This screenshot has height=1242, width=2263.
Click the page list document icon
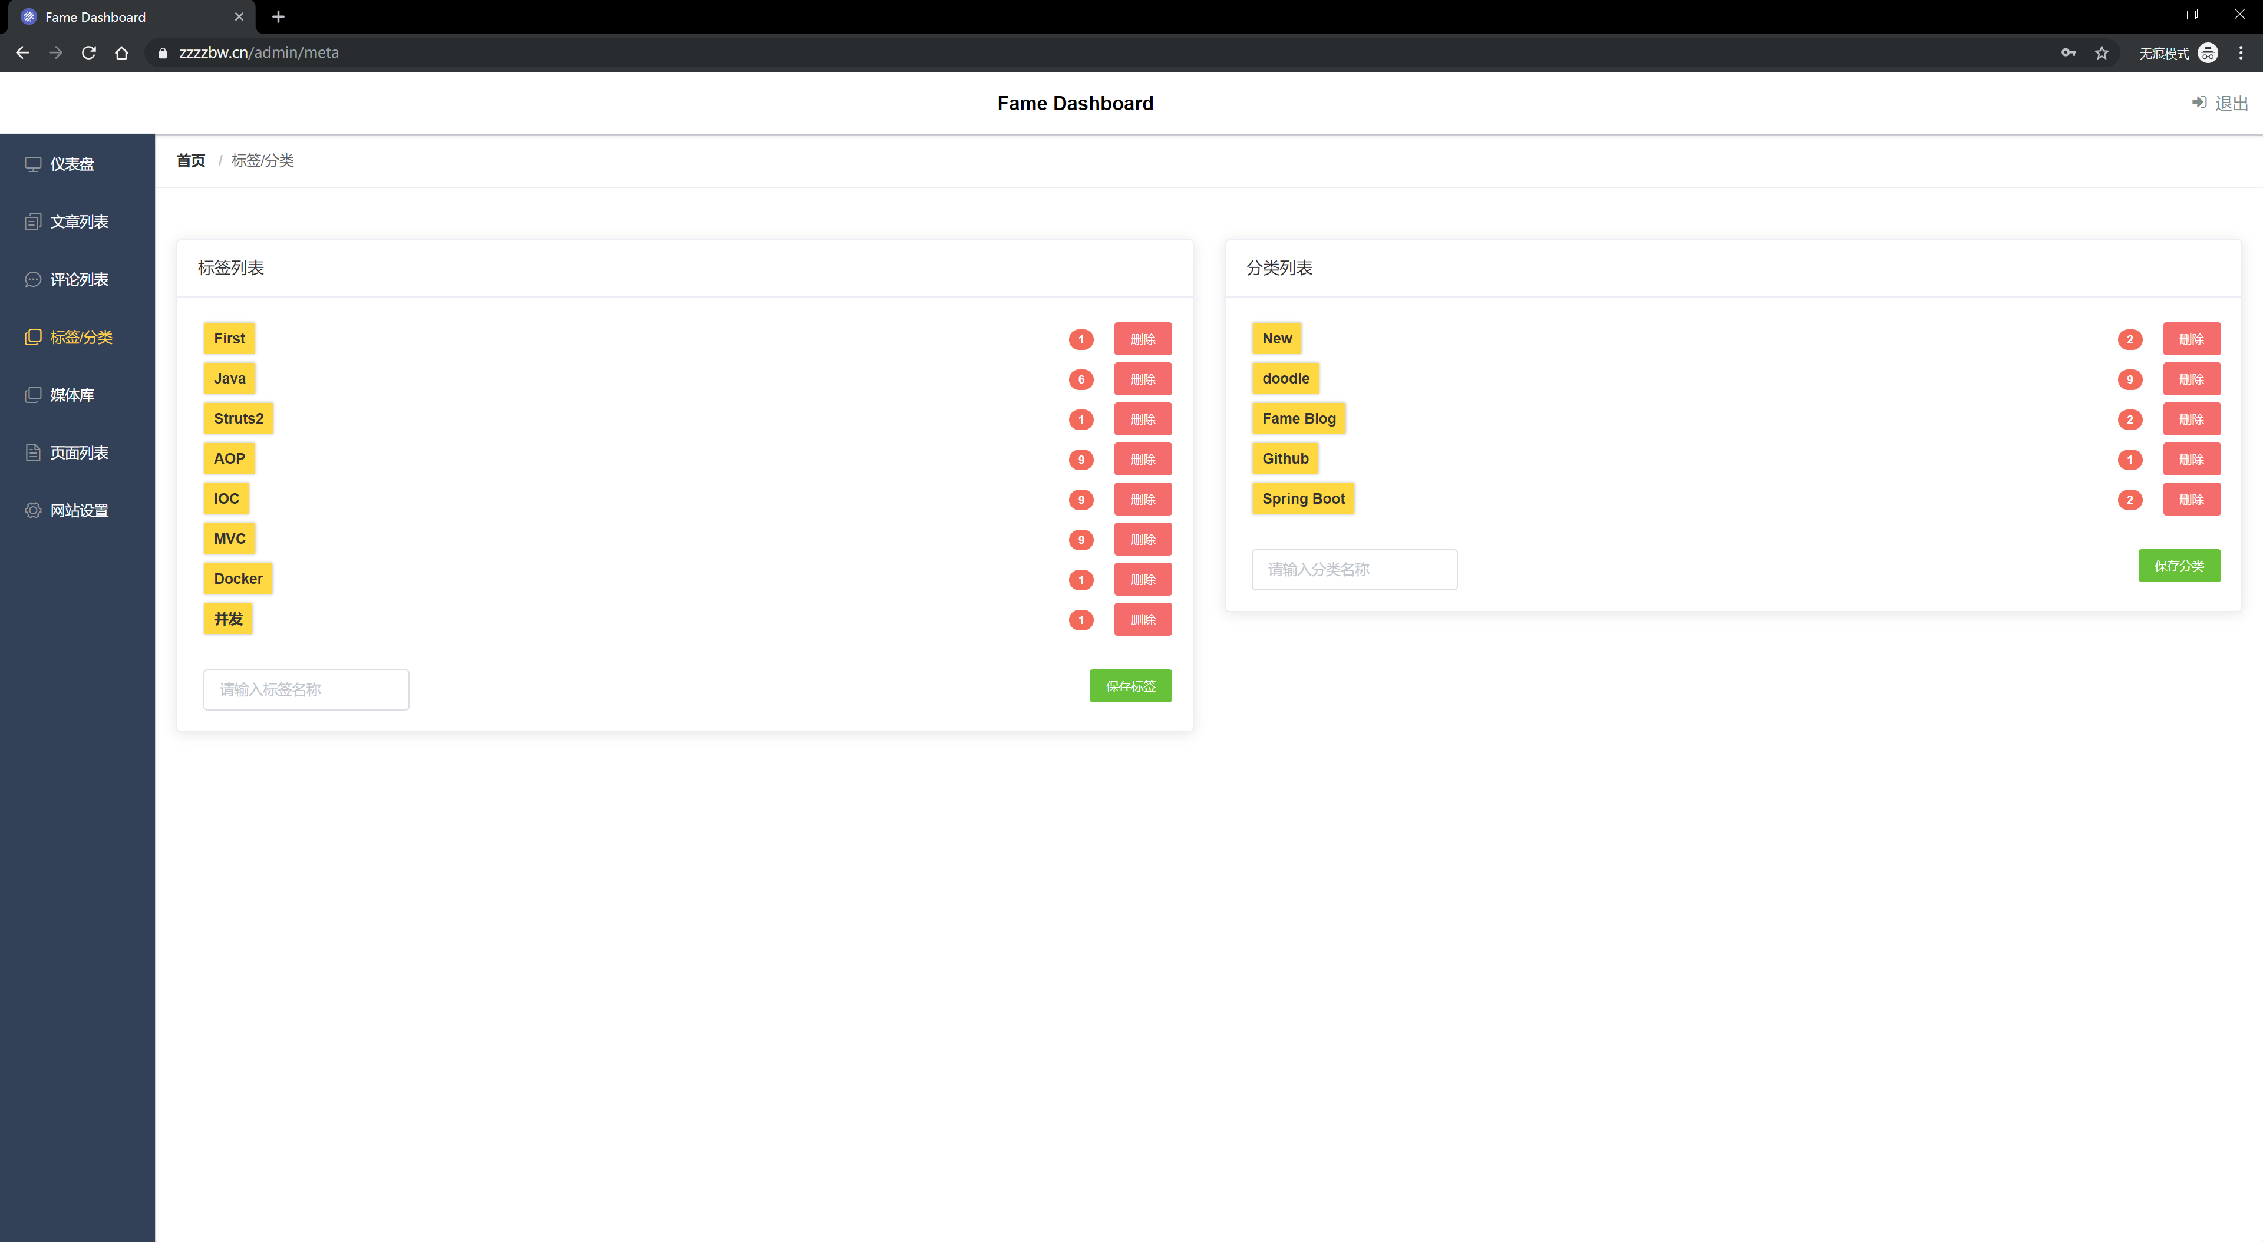coord(32,452)
